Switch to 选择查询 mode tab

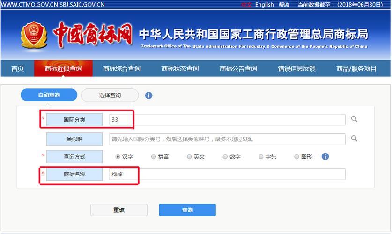point(110,95)
